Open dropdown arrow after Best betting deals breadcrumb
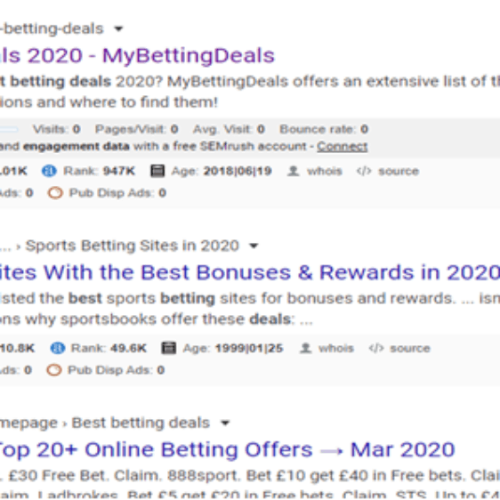This screenshot has width=500, height=500. coord(225,423)
